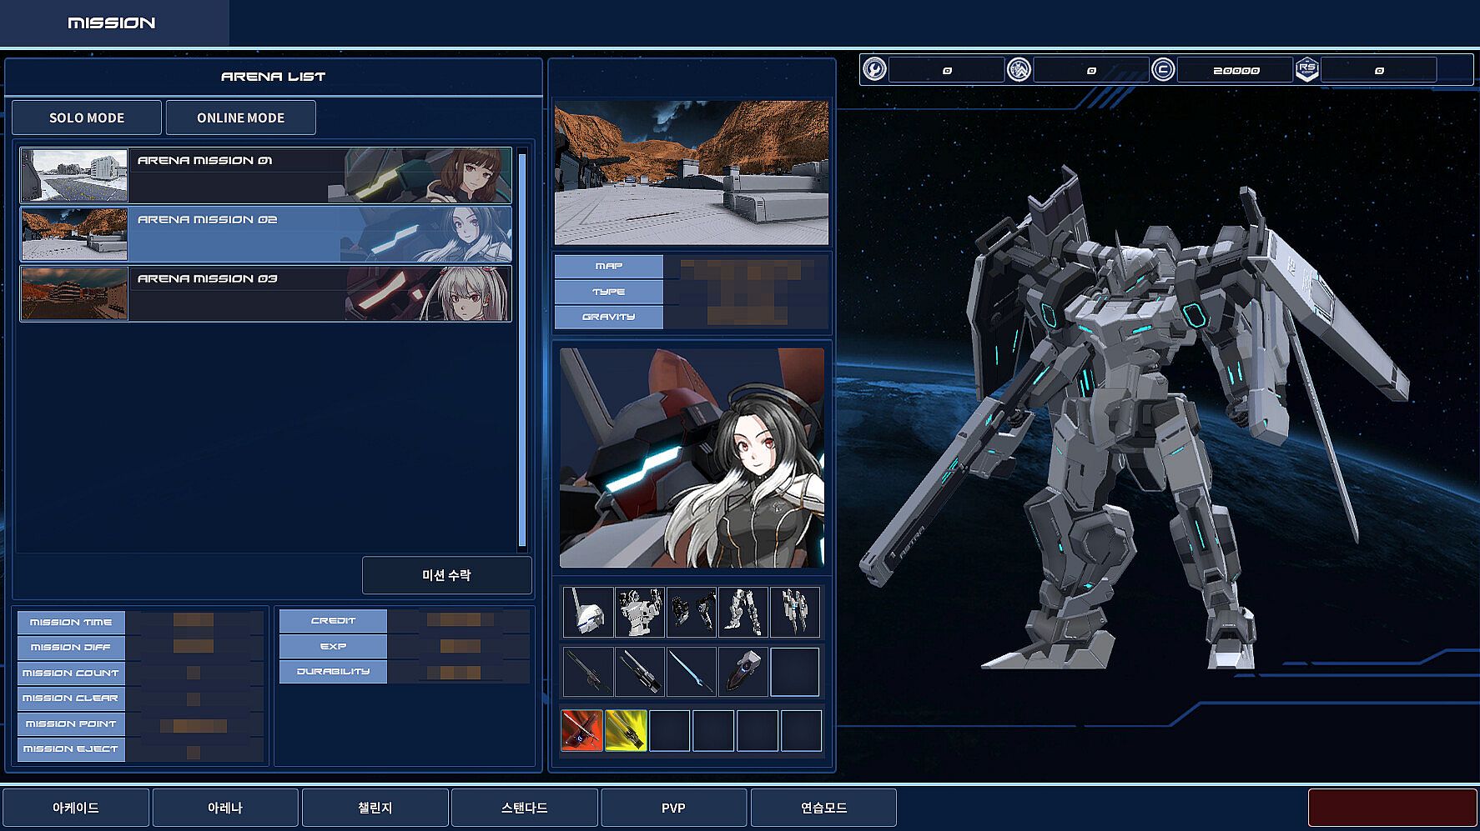Click the triangle emblem currency icon
Screen dimensions: 1480x831
pyautogui.click(x=1019, y=69)
